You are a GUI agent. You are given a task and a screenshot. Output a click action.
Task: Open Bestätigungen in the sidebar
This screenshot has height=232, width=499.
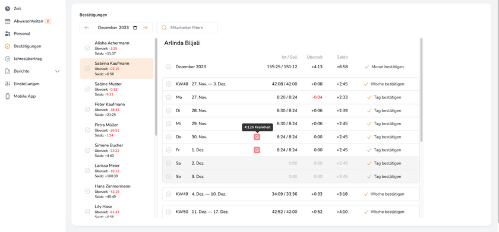pos(27,46)
